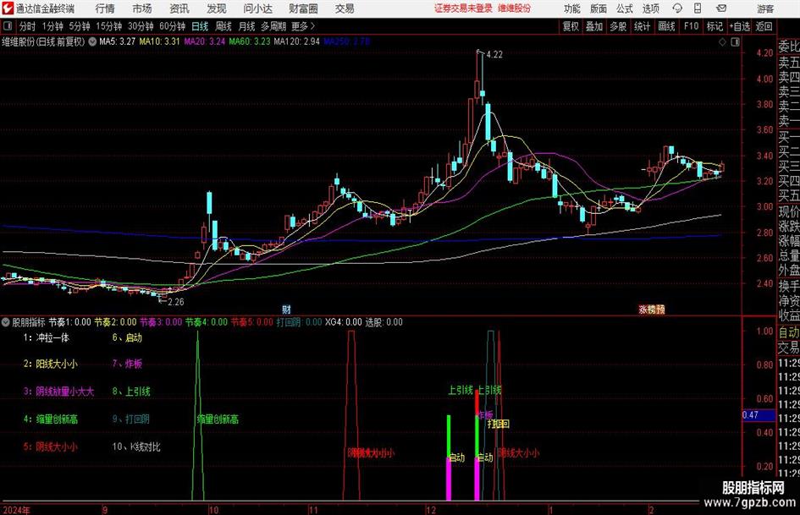Select the 日线 daily period tab
This screenshot has height=515, width=800.
pyautogui.click(x=200, y=26)
